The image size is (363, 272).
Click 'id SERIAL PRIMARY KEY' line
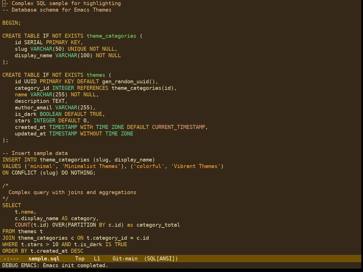49,42
